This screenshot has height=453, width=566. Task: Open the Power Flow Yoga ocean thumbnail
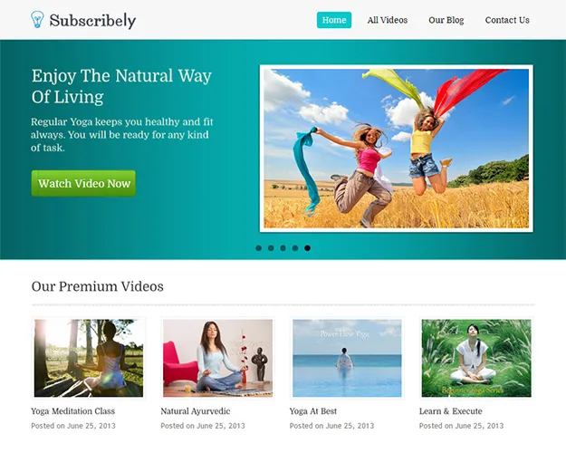tap(347, 358)
